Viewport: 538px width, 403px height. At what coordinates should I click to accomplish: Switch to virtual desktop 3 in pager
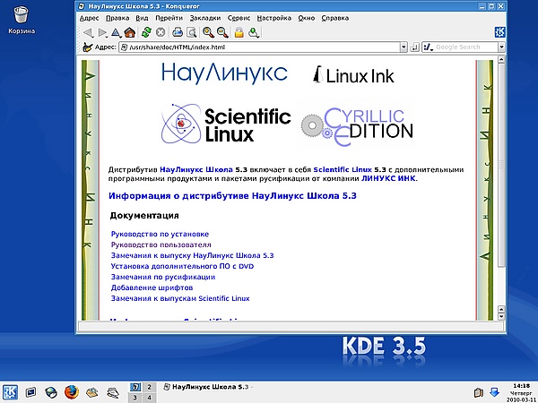click(x=135, y=397)
